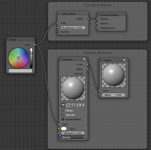Collapse the Material Output node triangle
Viewport: 151px width, 150px height.
[x=99, y=15]
